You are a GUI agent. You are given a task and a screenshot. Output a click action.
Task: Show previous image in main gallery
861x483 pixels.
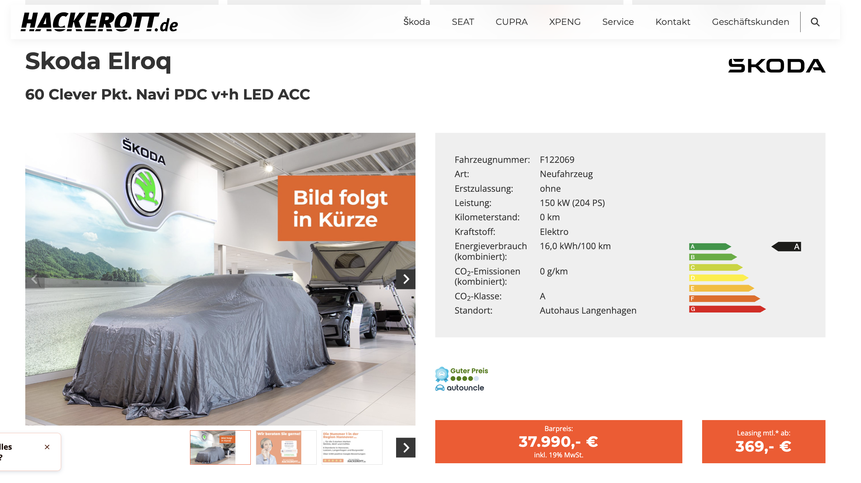click(x=35, y=279)
